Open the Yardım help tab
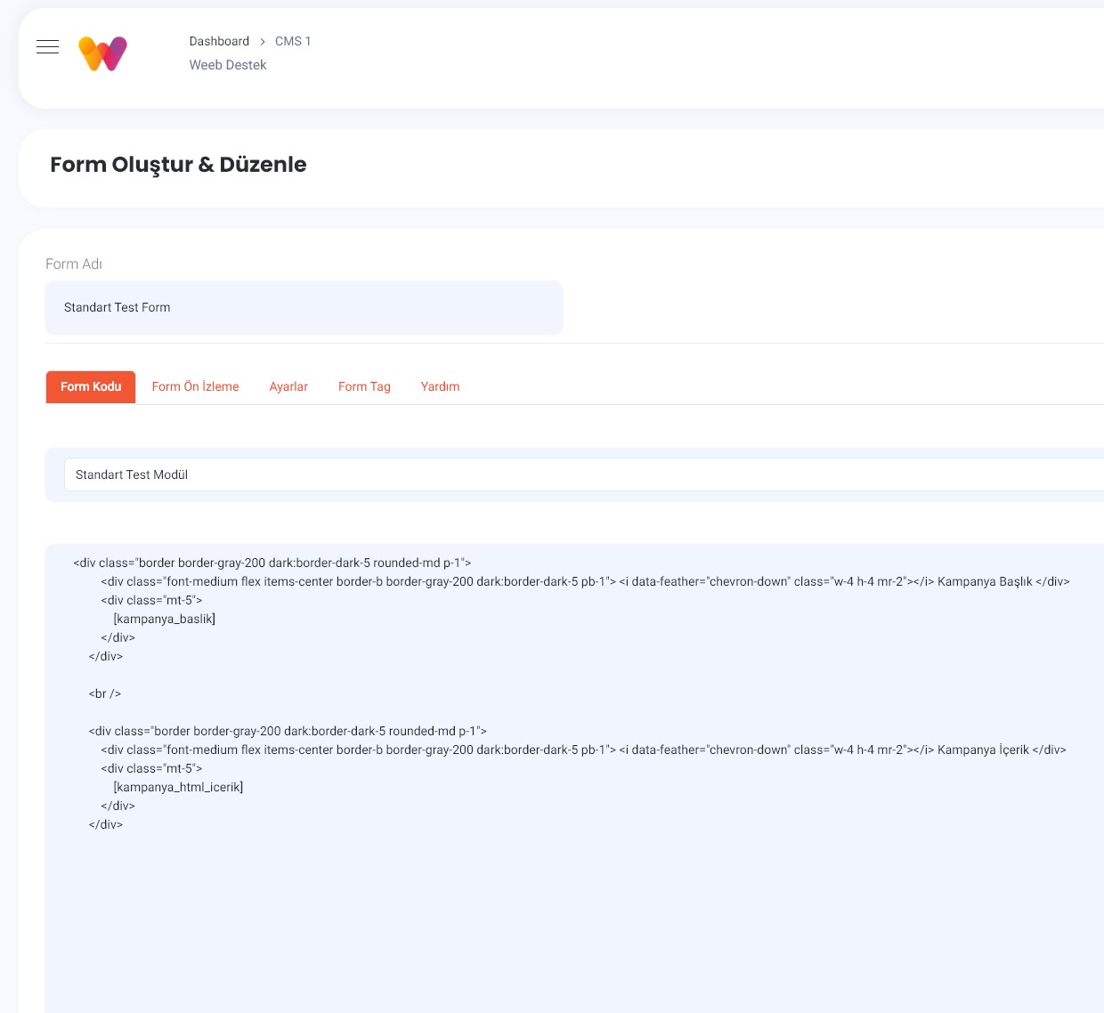Viewport: 1104px width, 1013px height. click(x=440, y=387)
